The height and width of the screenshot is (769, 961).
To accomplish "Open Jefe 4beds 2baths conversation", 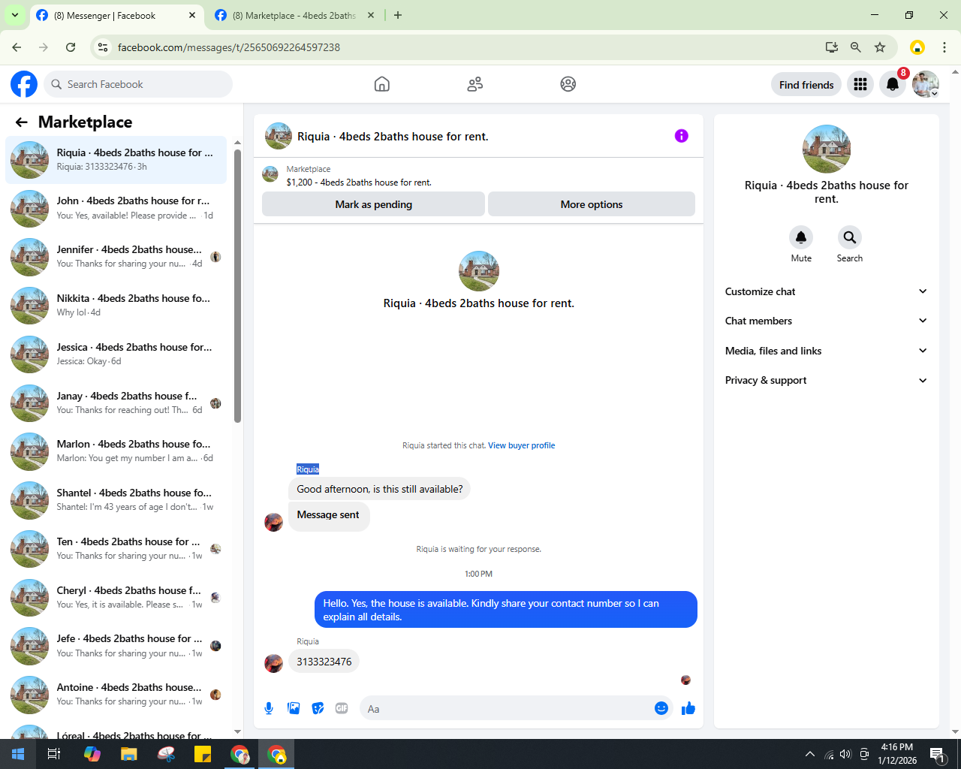I will pos(116,646).
